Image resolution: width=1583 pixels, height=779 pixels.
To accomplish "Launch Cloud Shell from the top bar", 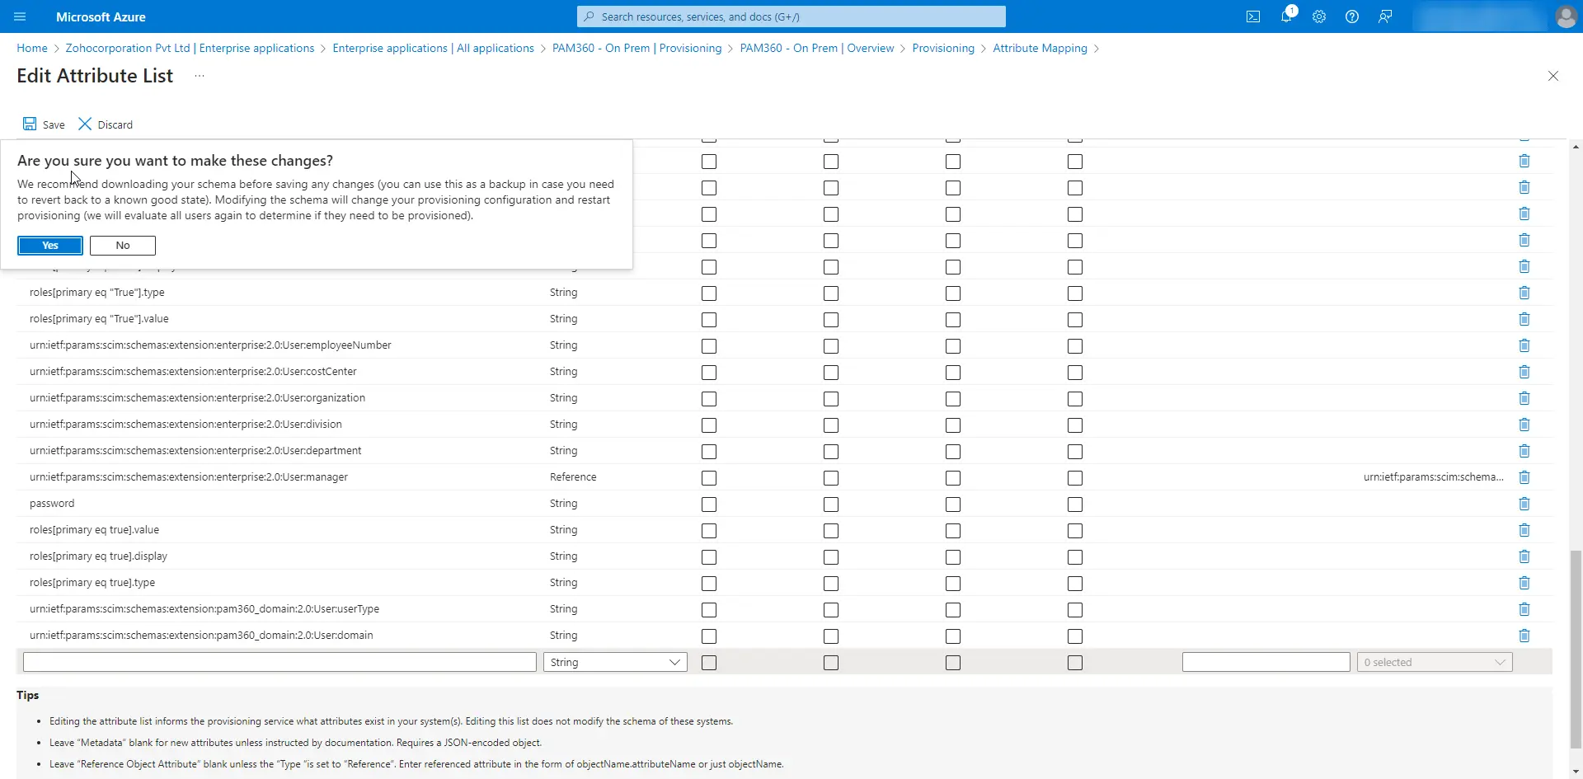I will coord(1253,16).
